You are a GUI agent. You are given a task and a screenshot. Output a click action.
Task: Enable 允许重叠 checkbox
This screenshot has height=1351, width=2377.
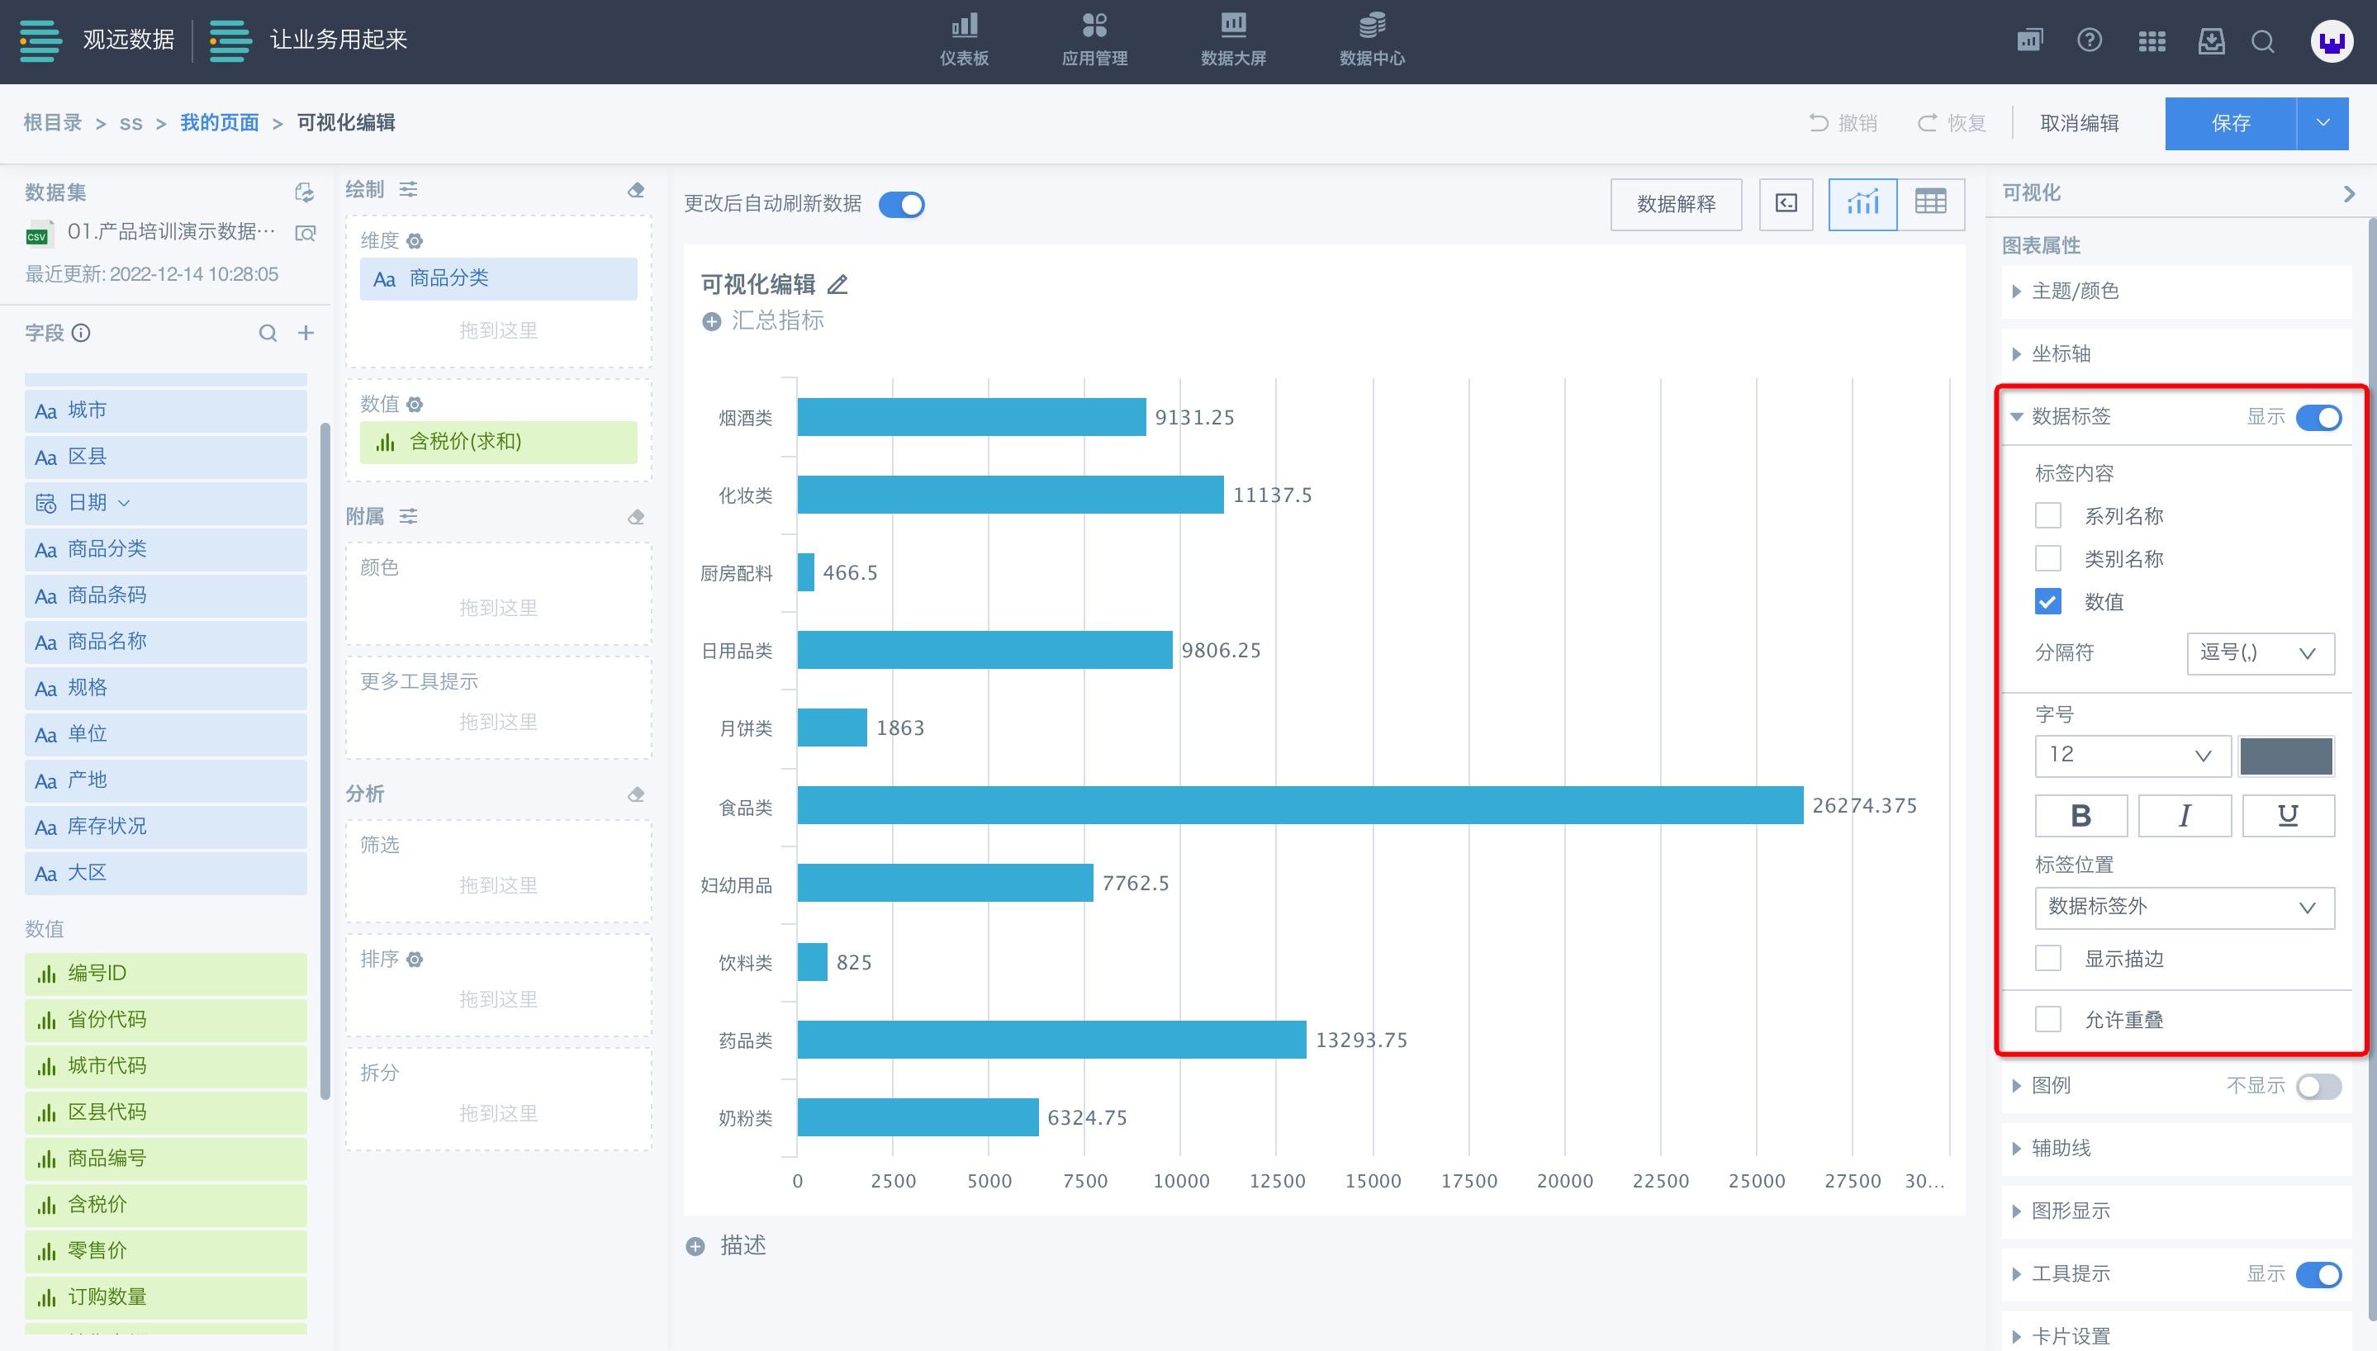pyautogui.click(x=2047, y=1020)
